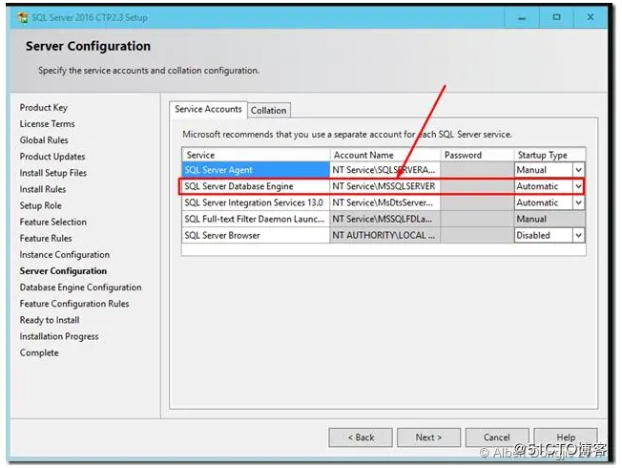Viewport: 622px width, 468px height.
Task: Minimize the SQL Server Setup window
Action: [x=522, y=18]
